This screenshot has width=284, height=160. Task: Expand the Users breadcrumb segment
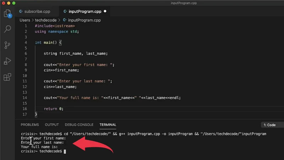point(25,20)
